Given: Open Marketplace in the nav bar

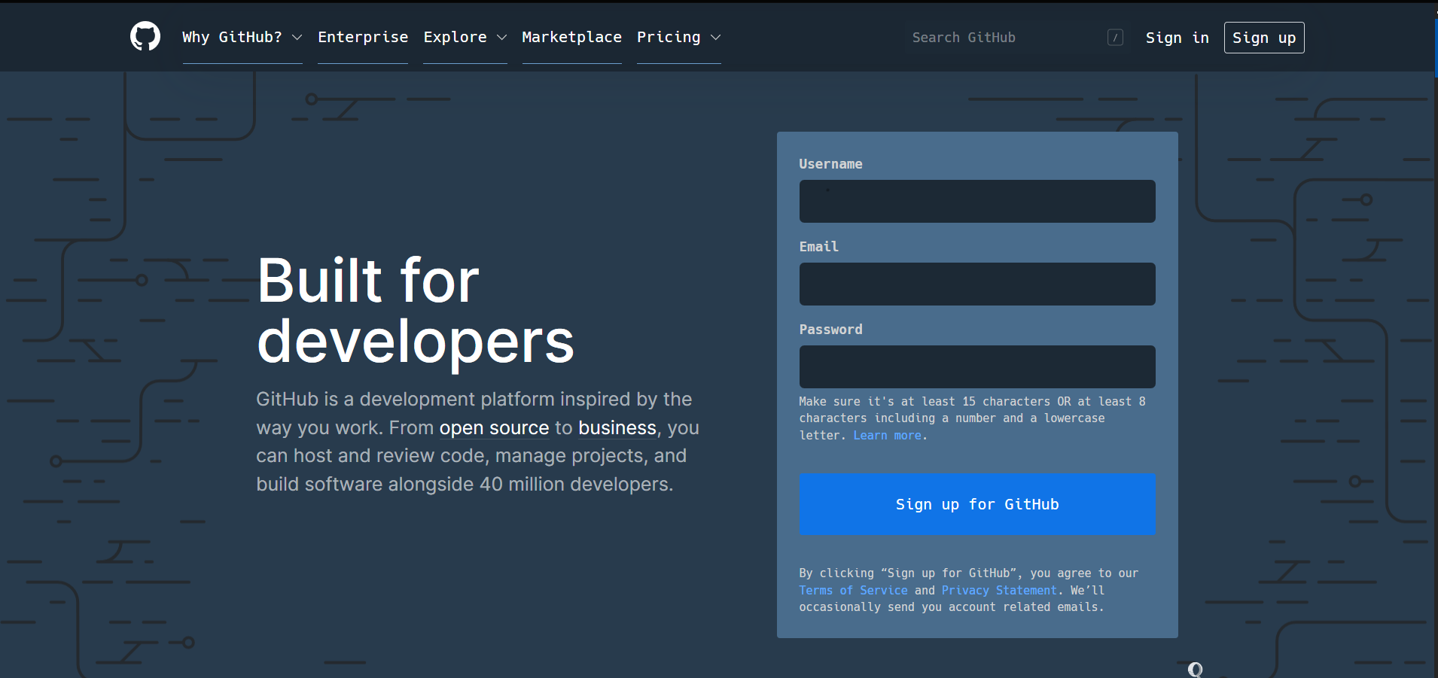Looking at the screenshot, I should coord(572,38).
